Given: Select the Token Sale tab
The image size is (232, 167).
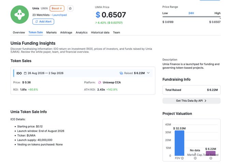Looking at the screenshot, I should [x=36, y=32].
